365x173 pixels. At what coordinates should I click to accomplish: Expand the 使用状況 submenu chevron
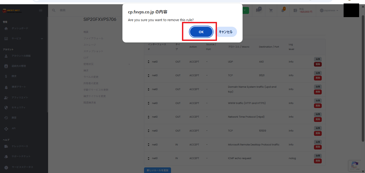pyautogui.click(x=129, y=64)
